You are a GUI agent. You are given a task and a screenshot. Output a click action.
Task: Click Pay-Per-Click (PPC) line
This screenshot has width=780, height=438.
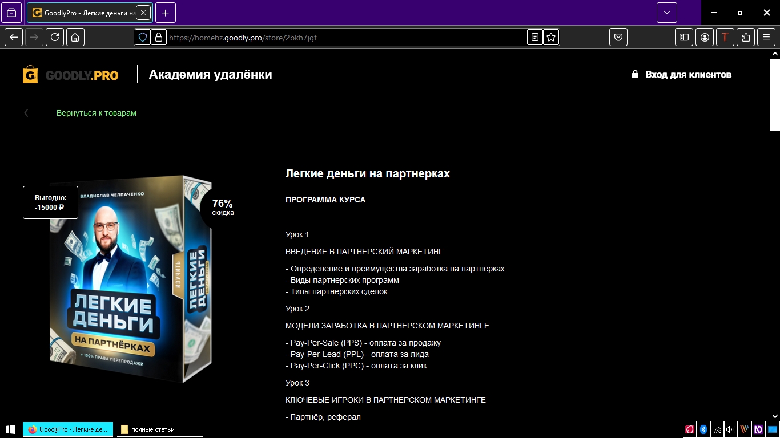[356, 366]
